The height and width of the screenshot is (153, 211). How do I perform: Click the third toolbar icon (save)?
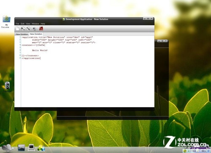click(28, 29)
